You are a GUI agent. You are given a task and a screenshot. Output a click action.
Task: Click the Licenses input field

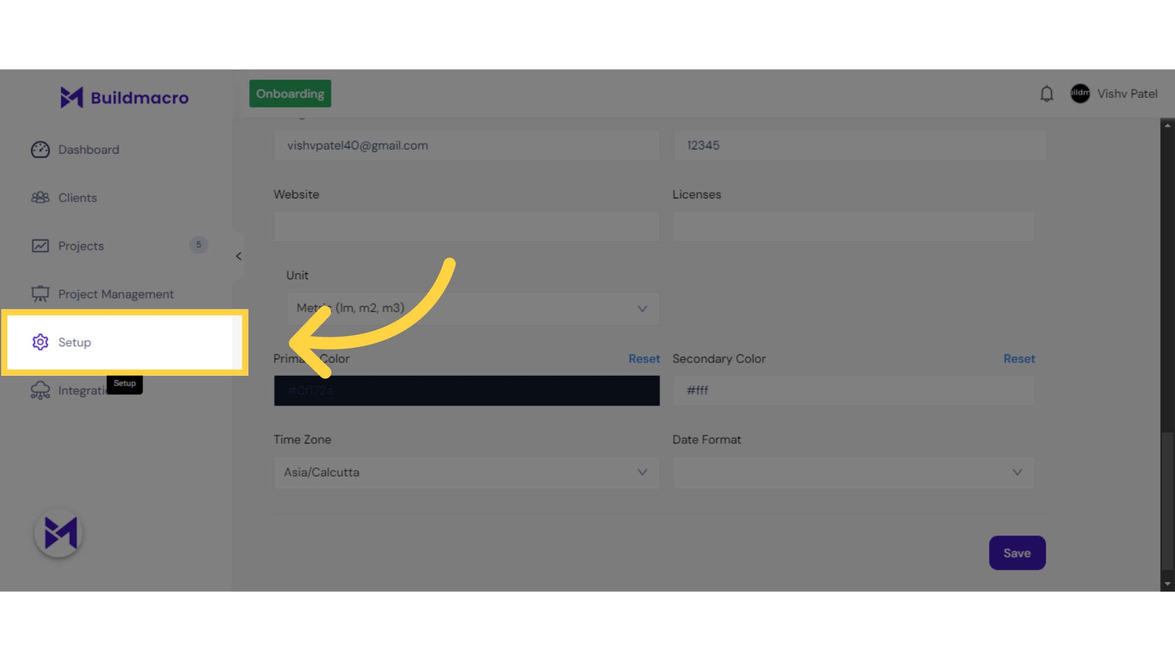[x=854, y=226]
